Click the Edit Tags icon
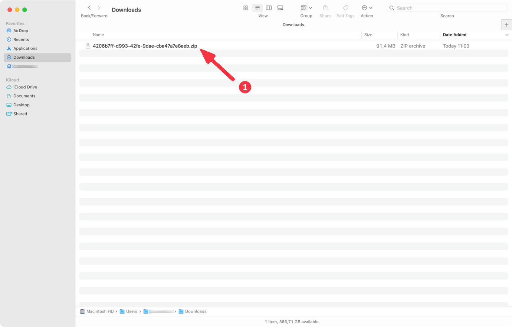This screenshot has width=512, height=327. (x=345, y=8)
